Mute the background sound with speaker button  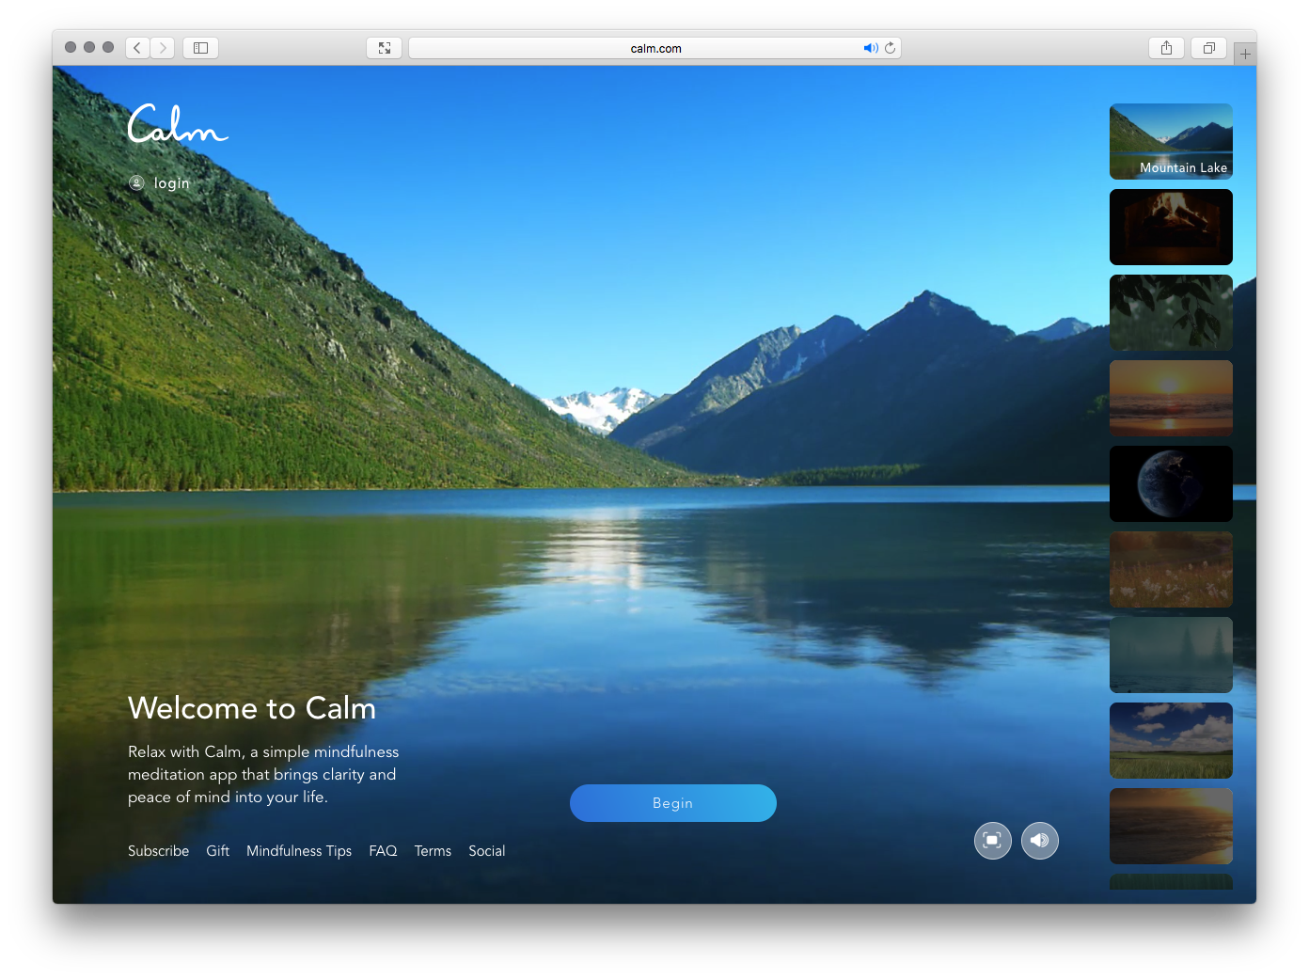click(1039, 840)
